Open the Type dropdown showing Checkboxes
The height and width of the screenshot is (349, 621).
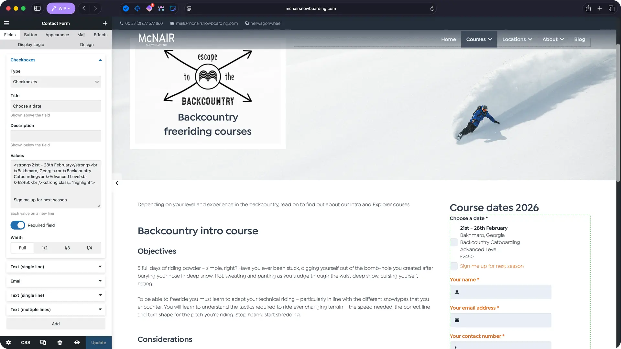(56, 82)
